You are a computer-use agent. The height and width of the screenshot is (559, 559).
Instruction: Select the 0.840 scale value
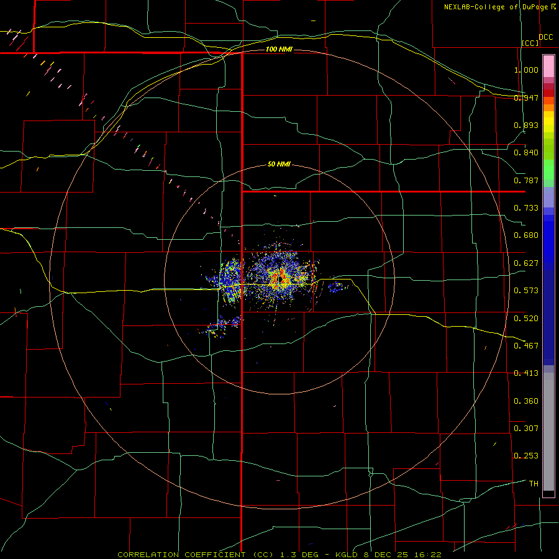526,153
